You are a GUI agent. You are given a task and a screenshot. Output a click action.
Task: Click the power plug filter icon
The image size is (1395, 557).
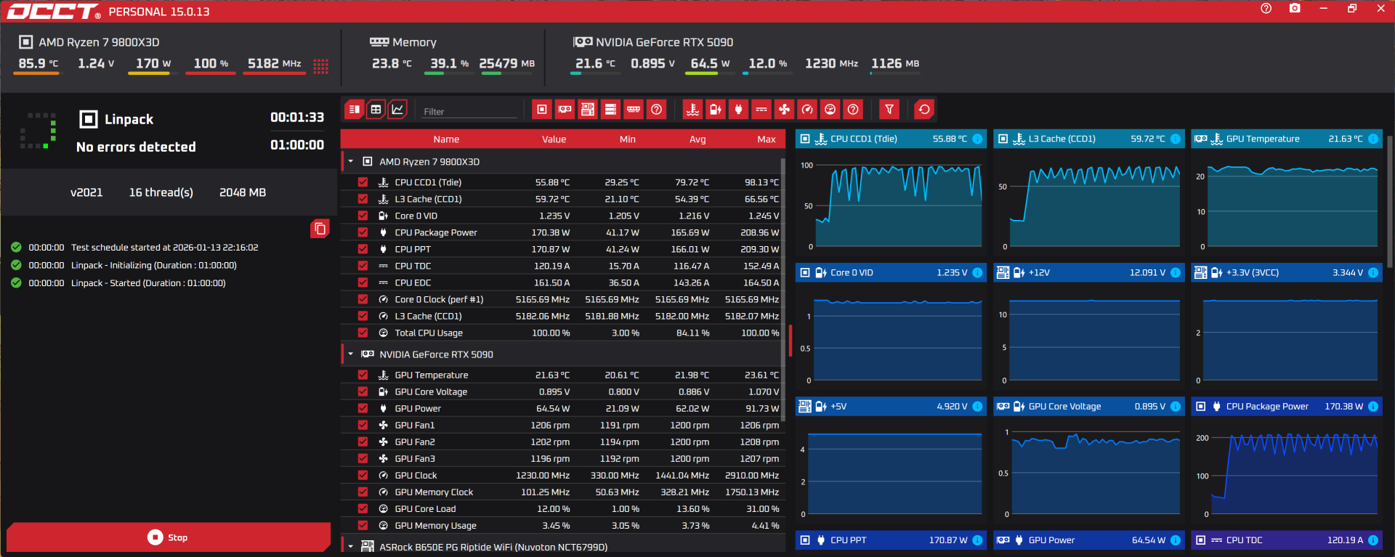[x=738, y=110]
